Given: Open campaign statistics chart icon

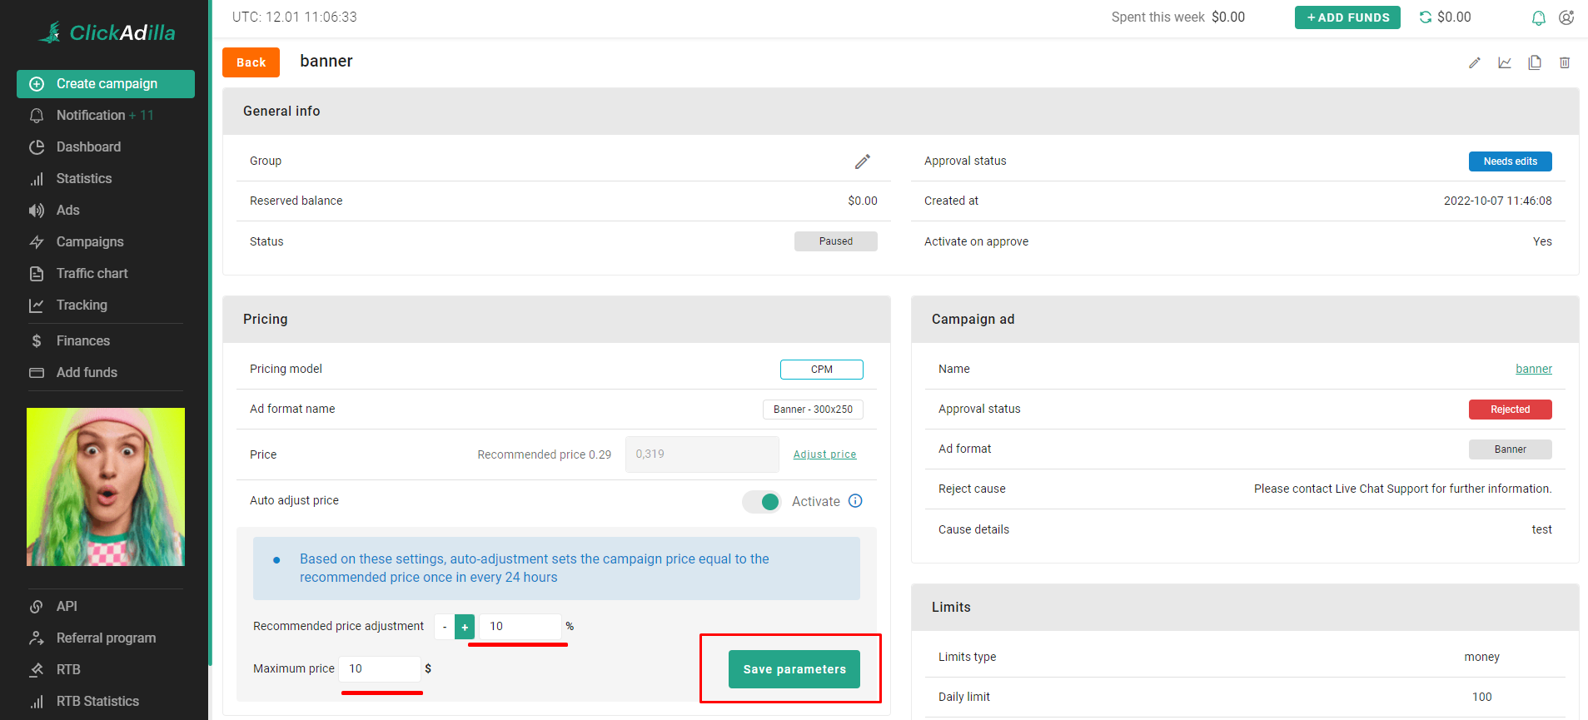Looking at the screenshot, I should click(1505, 63).
